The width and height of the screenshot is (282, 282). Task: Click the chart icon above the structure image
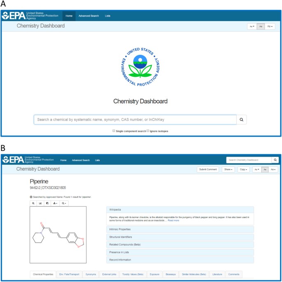coord(40,203)
